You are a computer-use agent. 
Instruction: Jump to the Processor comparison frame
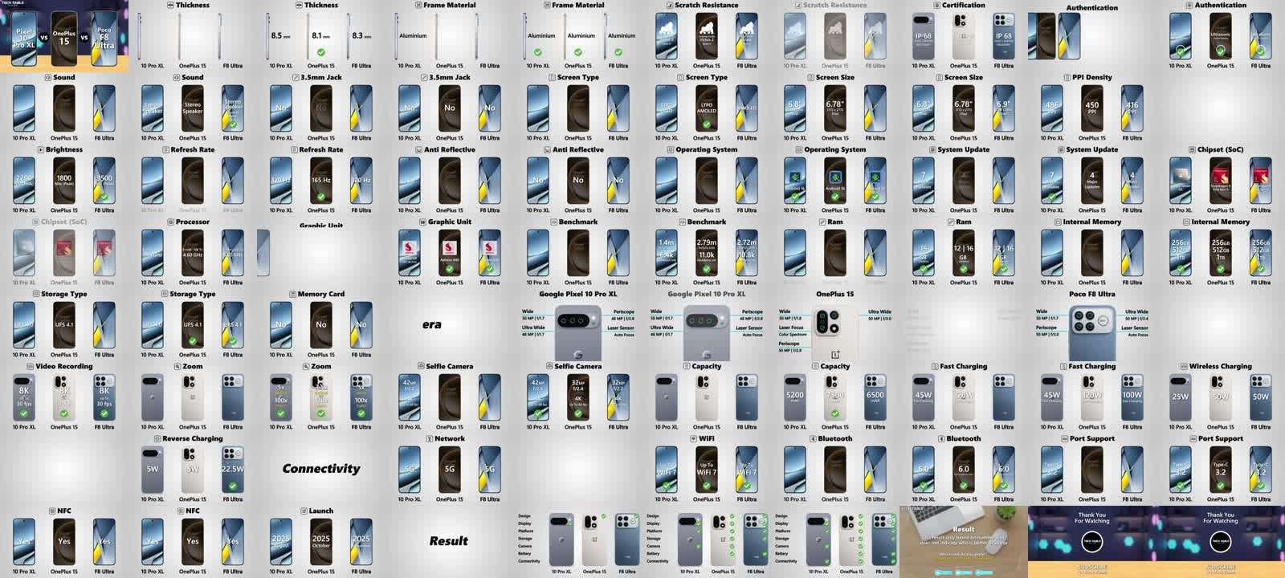[193, 253]
